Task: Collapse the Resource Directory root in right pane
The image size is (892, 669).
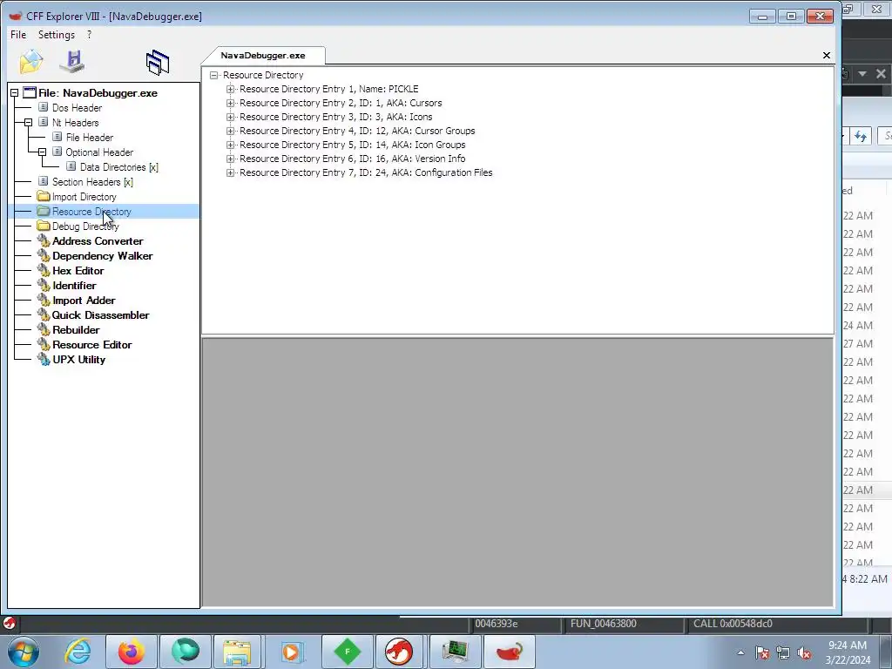Action: point(214,75)
